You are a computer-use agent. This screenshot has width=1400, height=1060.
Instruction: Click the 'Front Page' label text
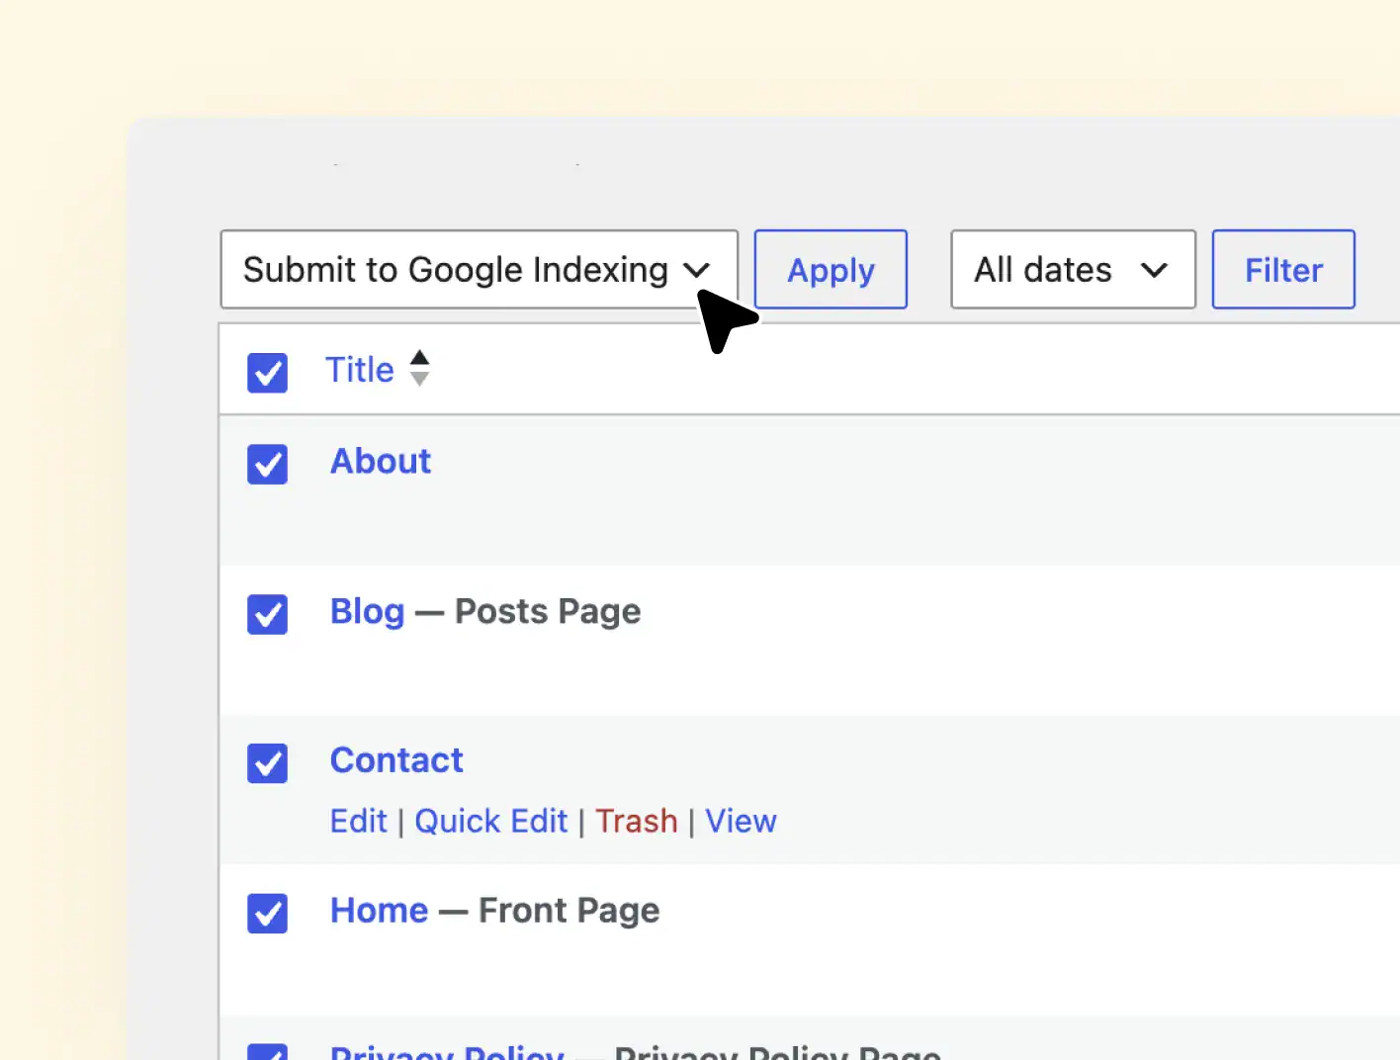569,910
